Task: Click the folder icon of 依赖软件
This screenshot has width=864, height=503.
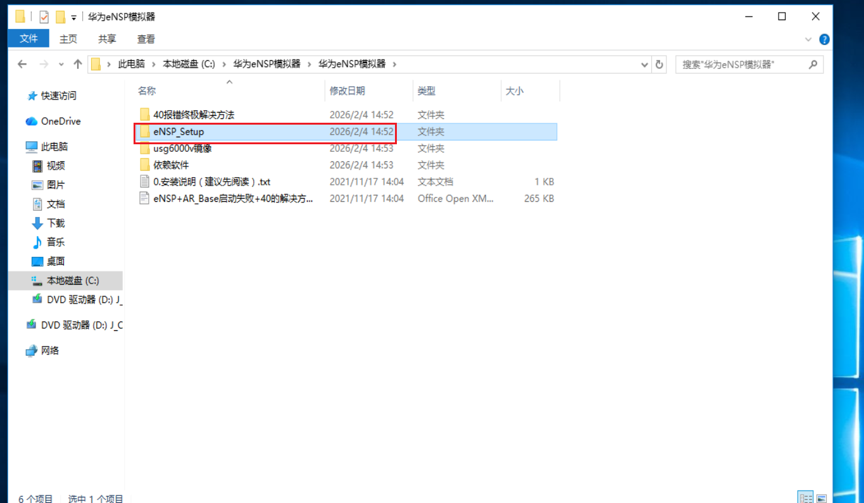Action: (x=145, y=165)
